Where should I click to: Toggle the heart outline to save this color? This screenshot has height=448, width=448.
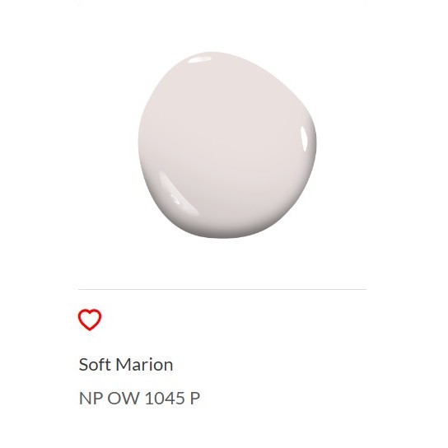click(x=90, y=320)
